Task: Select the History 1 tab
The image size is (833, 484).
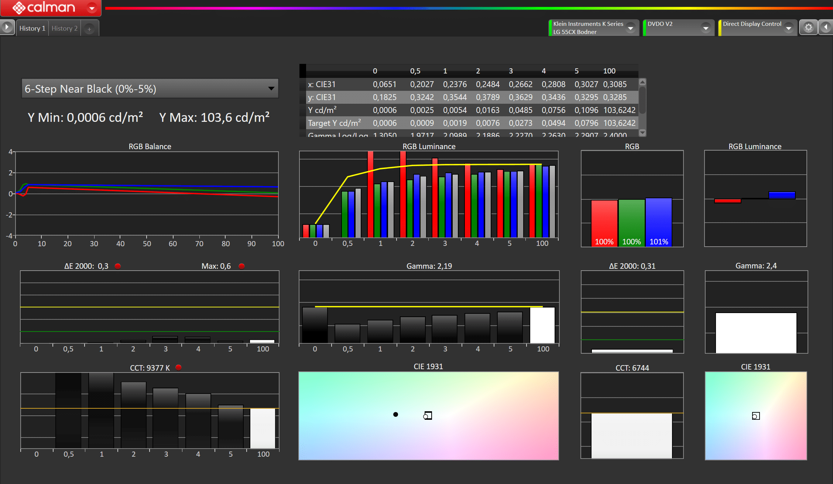Action: tap(32, 28)
